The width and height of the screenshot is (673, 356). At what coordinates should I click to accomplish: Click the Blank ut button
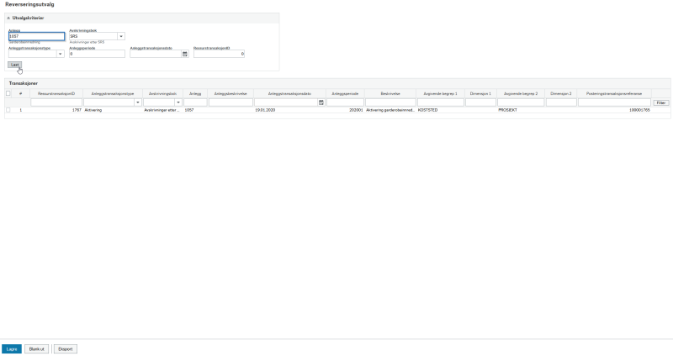point(36,349)
